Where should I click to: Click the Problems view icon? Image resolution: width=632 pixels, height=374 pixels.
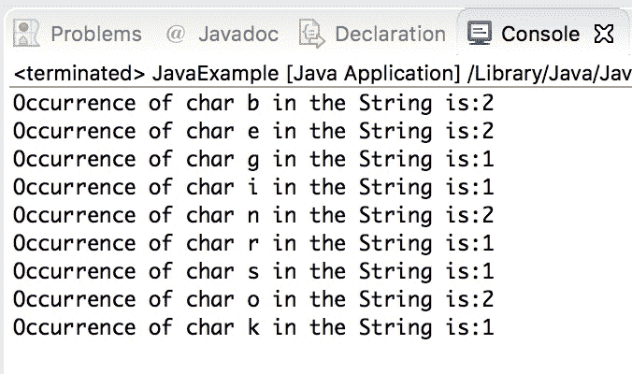click(26, 33)
